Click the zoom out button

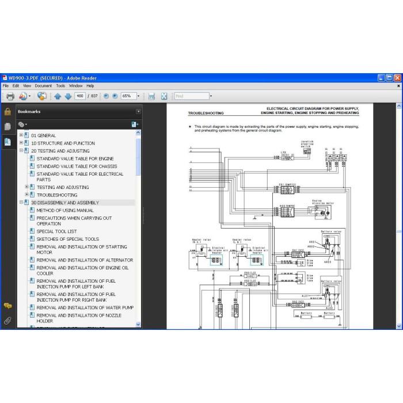(106, 96)
